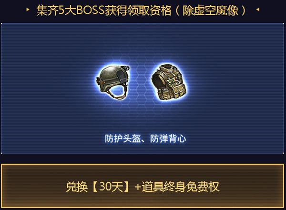Screen dimensions: 286x210
Task: Click the white dot at the panel's bottom-right corner
Action: pyautogui.click(x=284, y=153)
